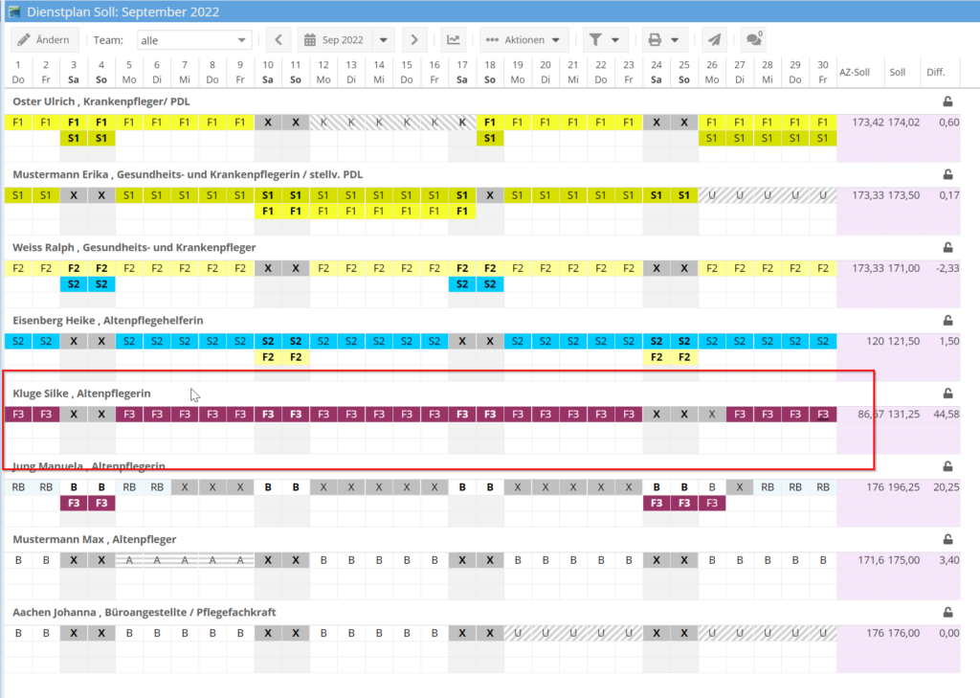Open the filter funnel dropdown
980x698 pixels.
click(605, 40)
